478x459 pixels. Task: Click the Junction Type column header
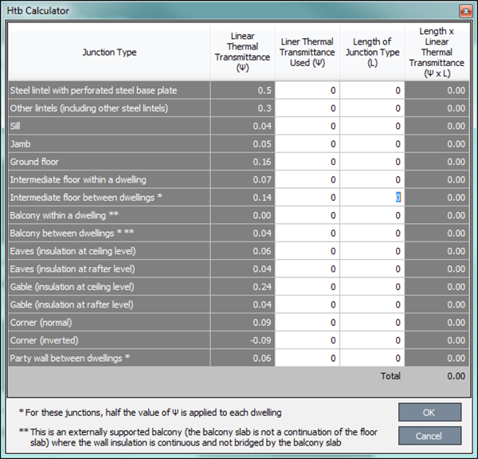(x=109, y=52)
